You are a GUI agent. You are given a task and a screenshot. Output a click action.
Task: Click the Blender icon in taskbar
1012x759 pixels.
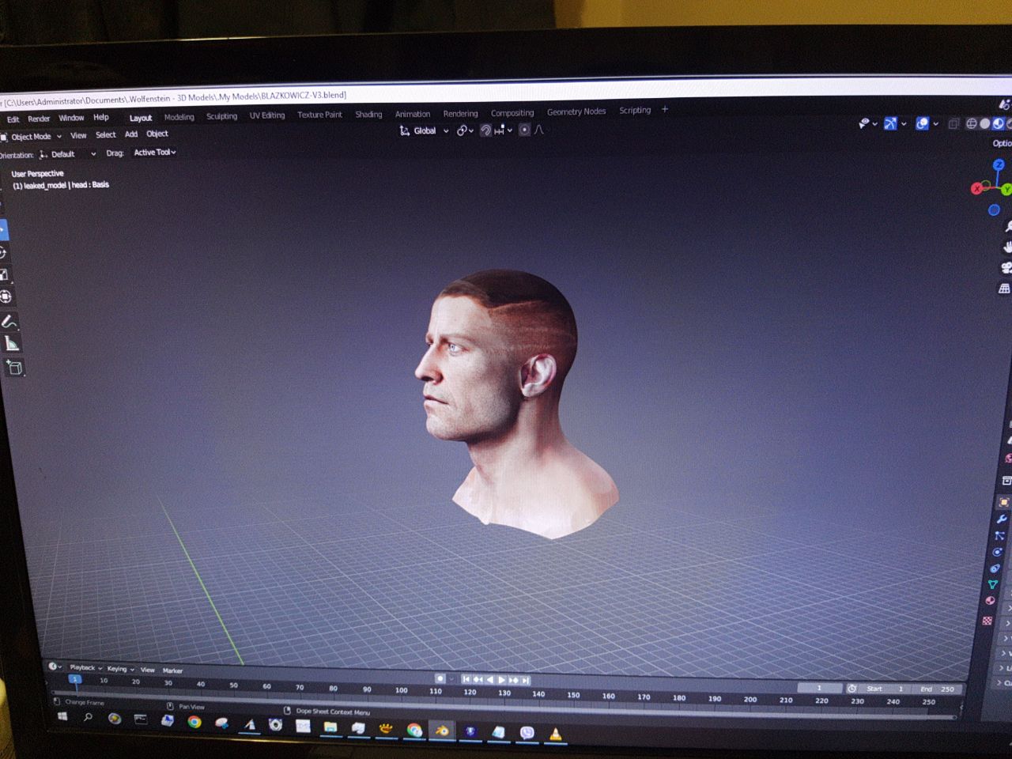(x=442, y=731)
